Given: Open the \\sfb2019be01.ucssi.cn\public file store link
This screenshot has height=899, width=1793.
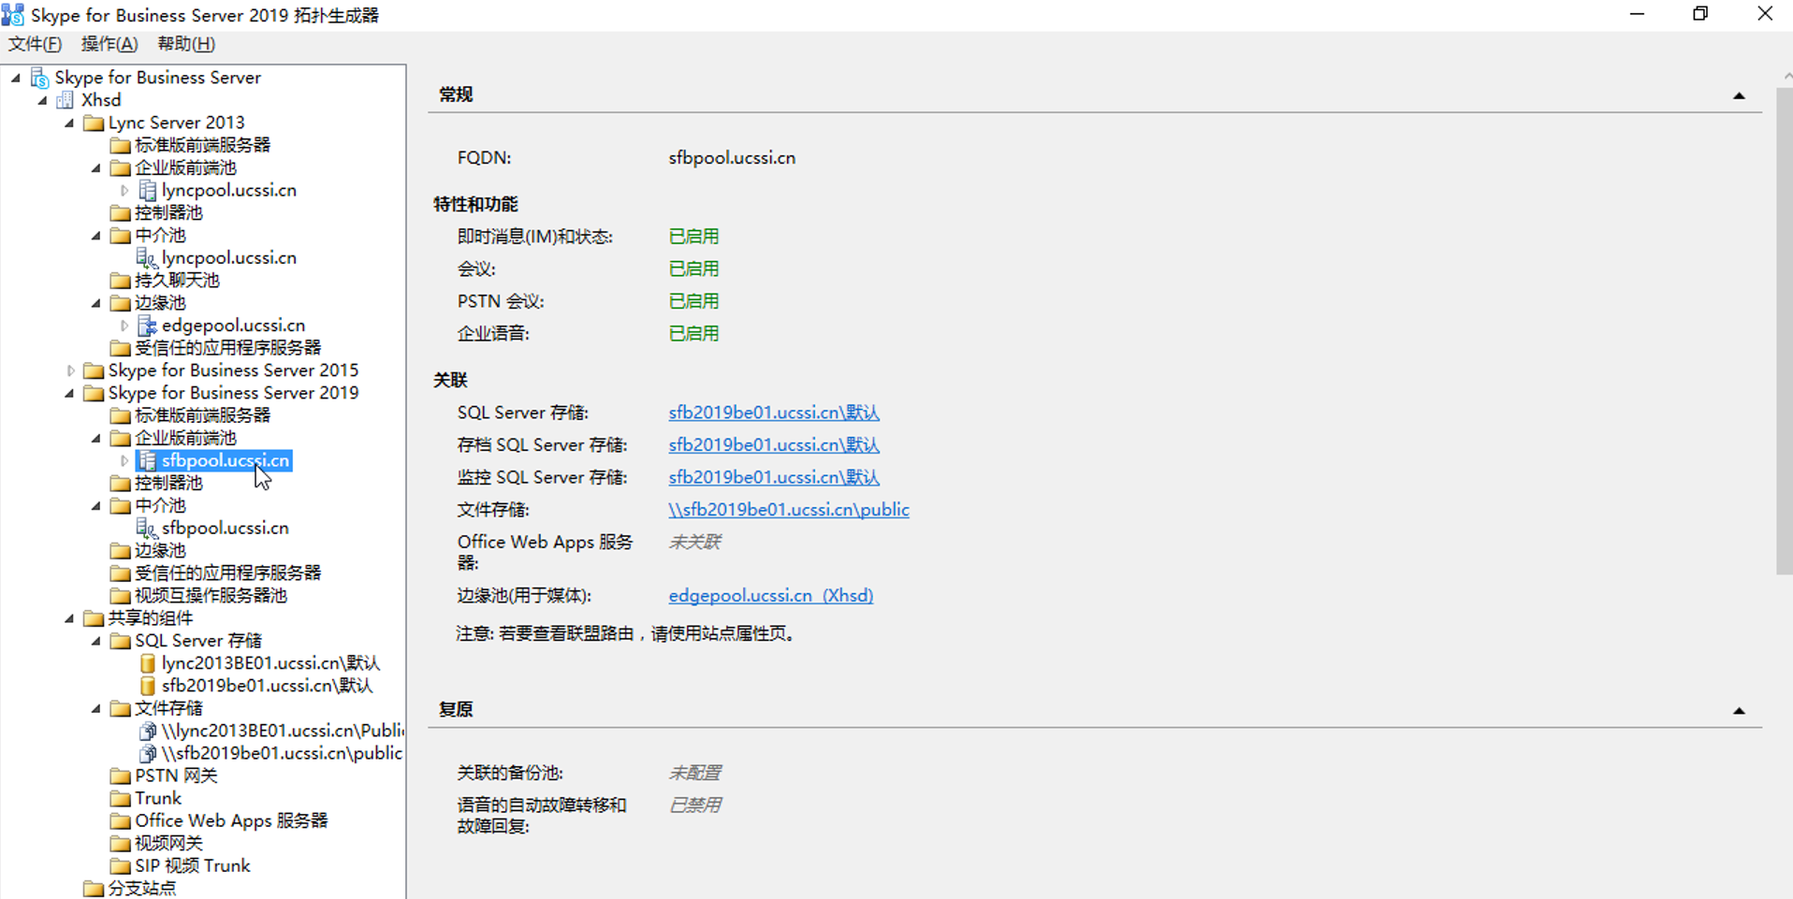Looking at the screenshot, I should coord(789,510).
